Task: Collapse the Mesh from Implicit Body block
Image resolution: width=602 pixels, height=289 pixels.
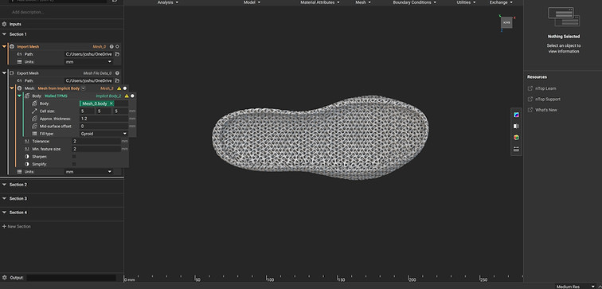Action: 11,88
